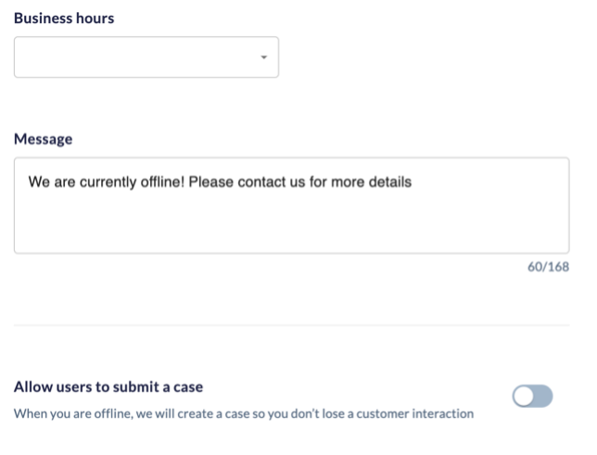
Task: Click the 'Allow users to submit a case' heading
Action: [108, 386]
